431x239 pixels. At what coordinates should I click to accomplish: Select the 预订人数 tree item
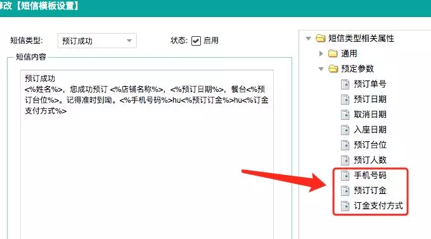(370, 160)
